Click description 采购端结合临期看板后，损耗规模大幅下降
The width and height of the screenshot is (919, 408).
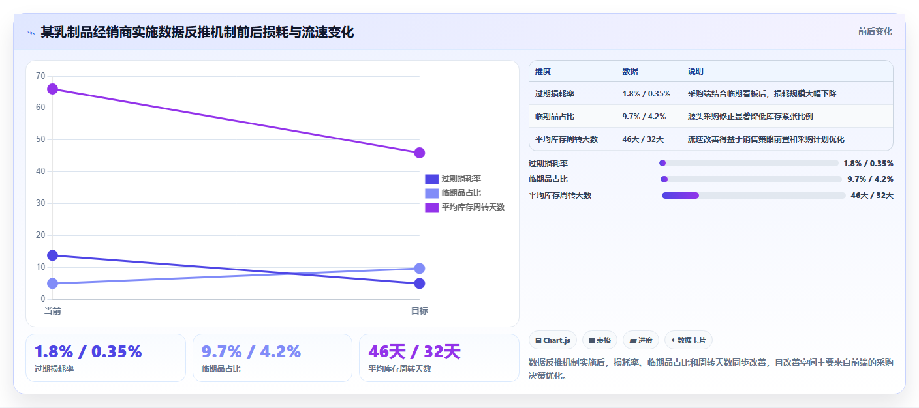[x=762, y=94]
